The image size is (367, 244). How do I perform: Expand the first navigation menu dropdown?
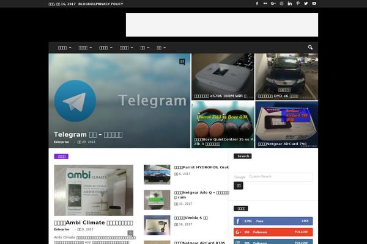(65, 48)
